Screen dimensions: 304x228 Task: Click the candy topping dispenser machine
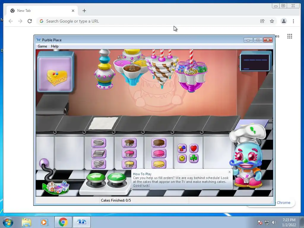191,71
